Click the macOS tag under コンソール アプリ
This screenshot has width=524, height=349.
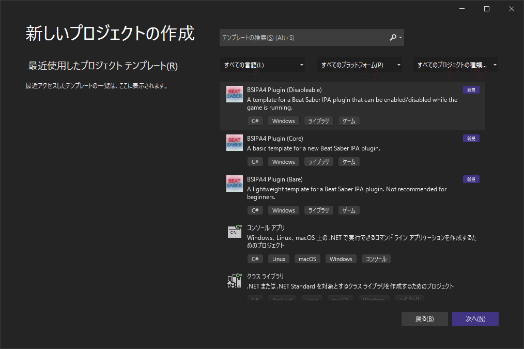pos(307,259)
